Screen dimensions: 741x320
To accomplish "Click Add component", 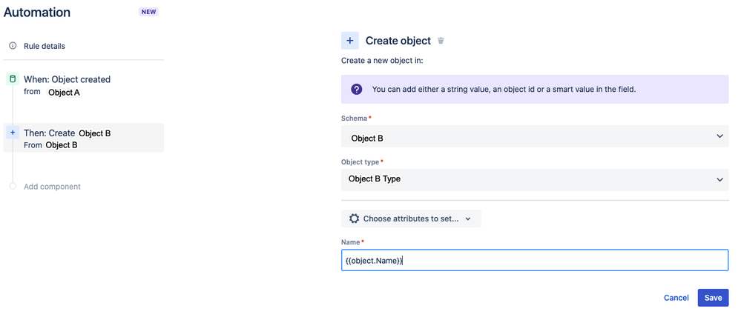I will coord(52,187).
